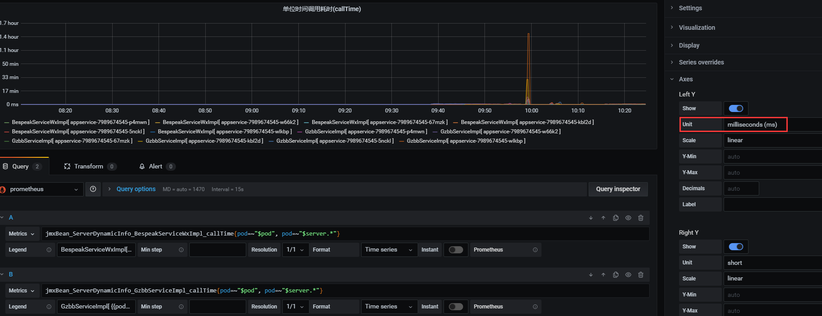Viewport: 822px width, 316px height.
Task: Open Metrics dropdown in query A
Action: [21, 234]
